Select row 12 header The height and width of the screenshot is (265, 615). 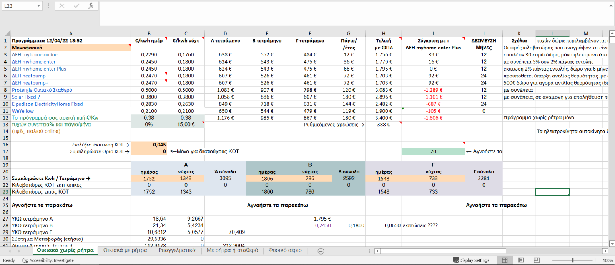click(x=5, y=118)
